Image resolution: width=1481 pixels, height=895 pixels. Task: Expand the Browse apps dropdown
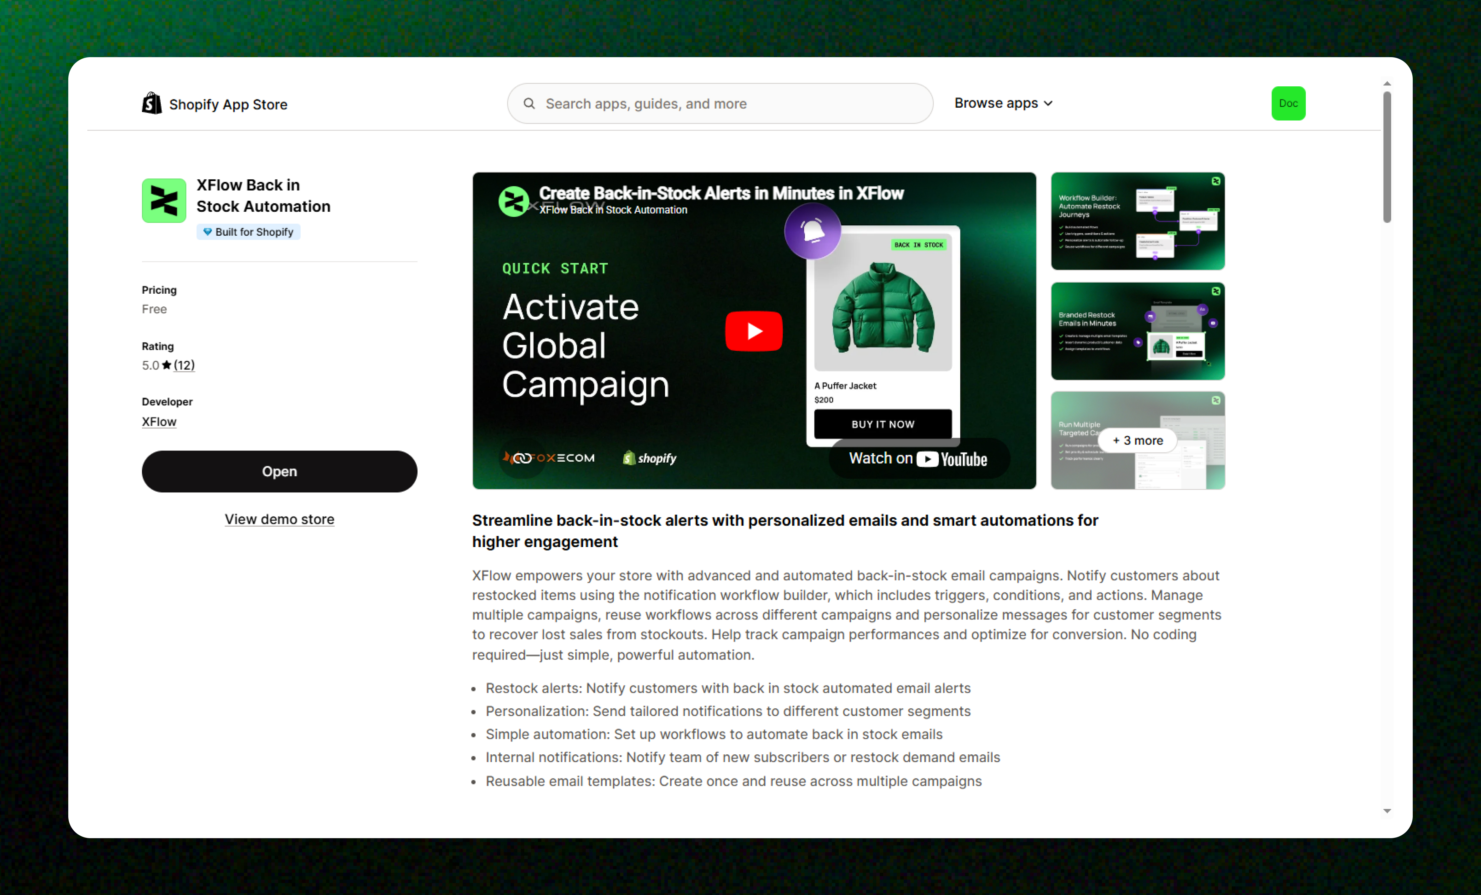click(1003, 104)
